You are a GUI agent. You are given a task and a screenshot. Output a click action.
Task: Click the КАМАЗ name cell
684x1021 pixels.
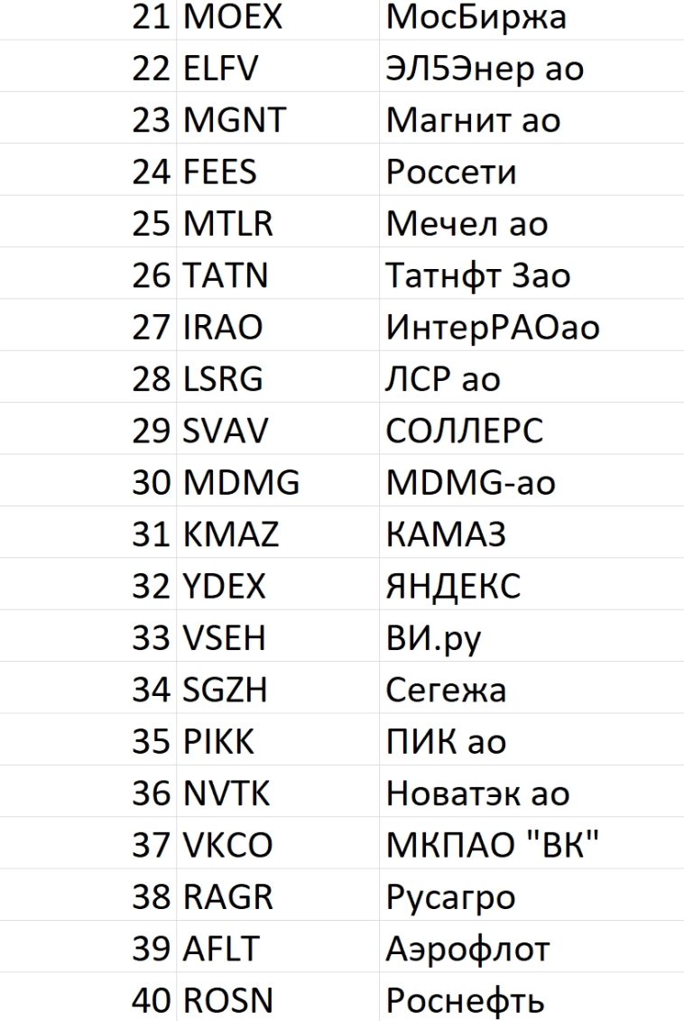point(446,535)
